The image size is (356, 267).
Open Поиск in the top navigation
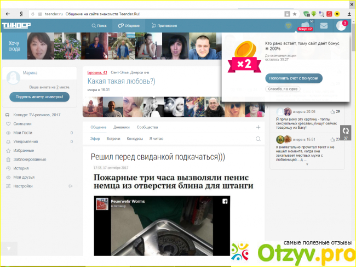pos(99,26)
